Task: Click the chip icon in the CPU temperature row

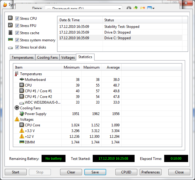Action: (22, 85)
